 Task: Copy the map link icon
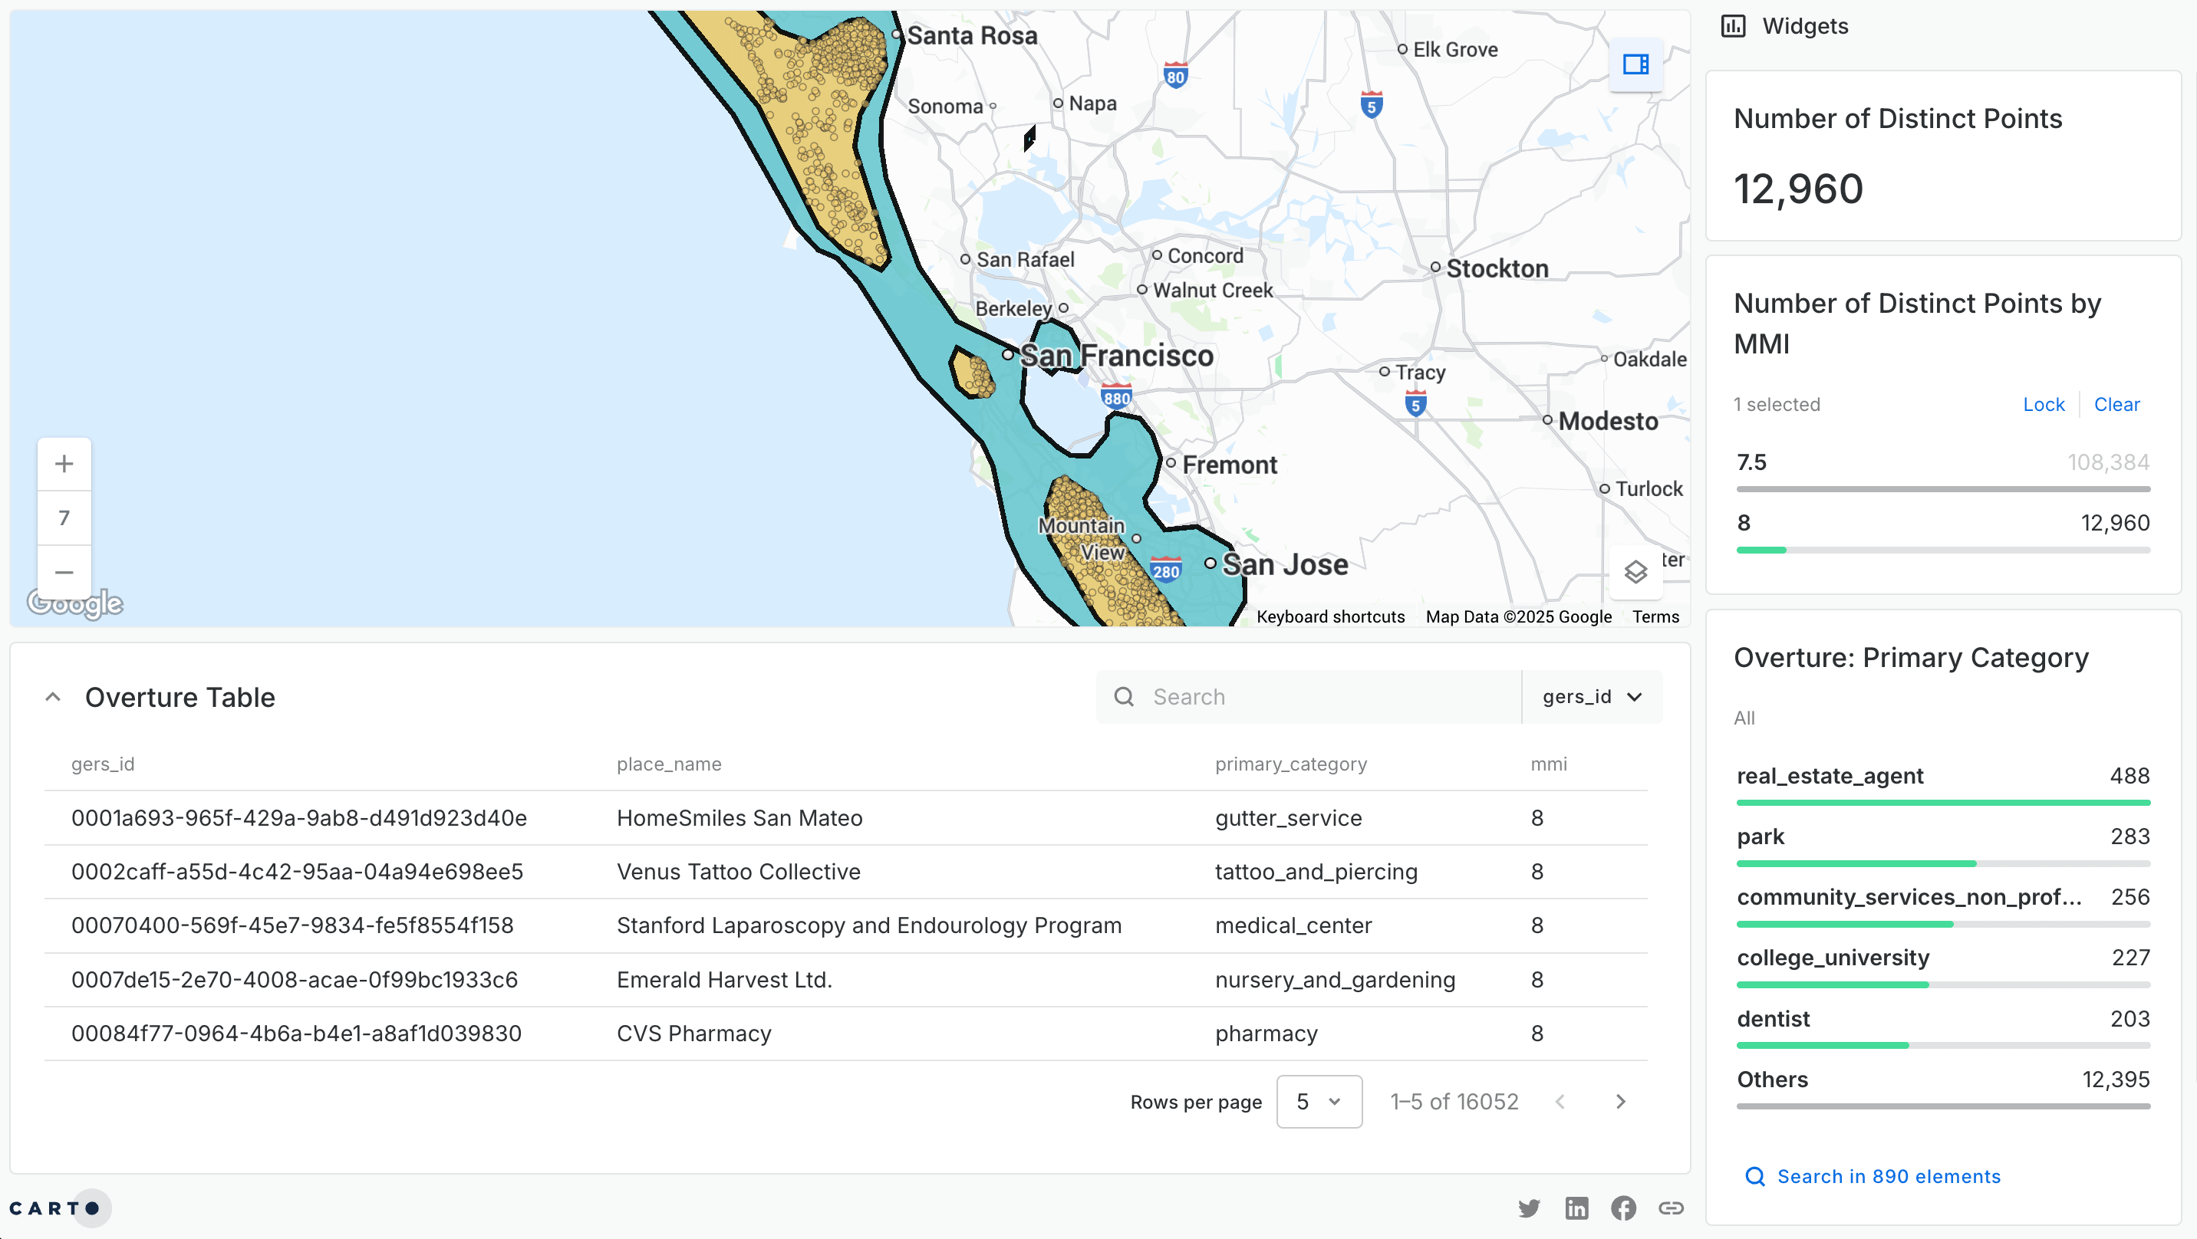pyautogui.click(x=1670, y=1208)
